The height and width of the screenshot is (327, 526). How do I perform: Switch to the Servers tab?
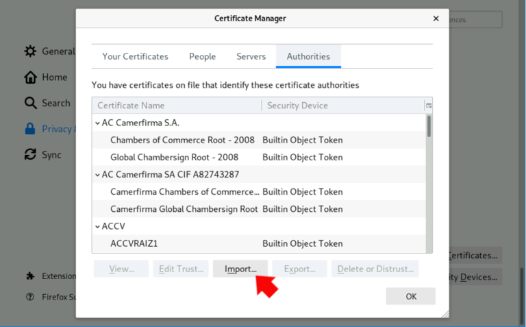click(x=251, y=56)
